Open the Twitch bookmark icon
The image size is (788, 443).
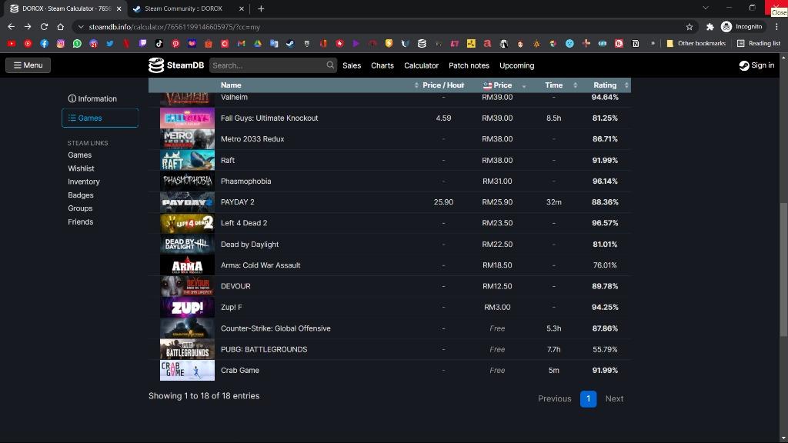(x=142, y=44)
